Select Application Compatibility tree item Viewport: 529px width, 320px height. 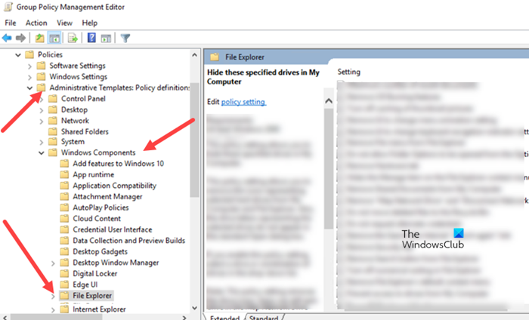point(115,186)
